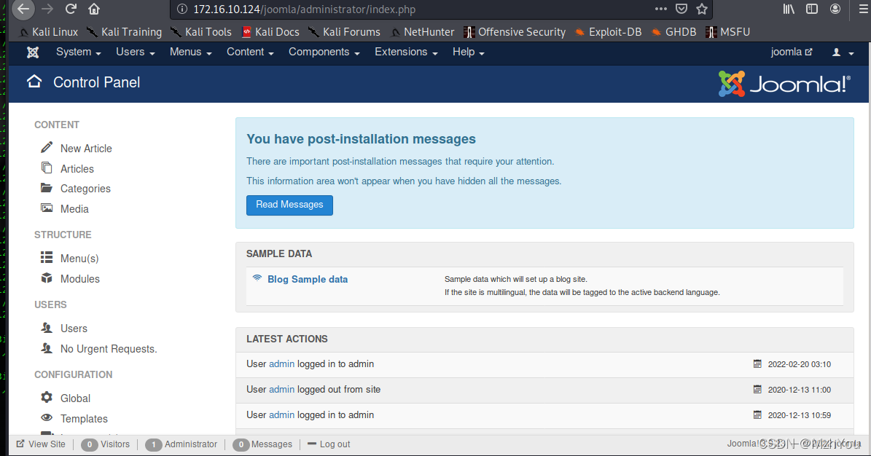Click the Articles stack icon
This screenshot has width=871, height=456.
tap(47, 168)
